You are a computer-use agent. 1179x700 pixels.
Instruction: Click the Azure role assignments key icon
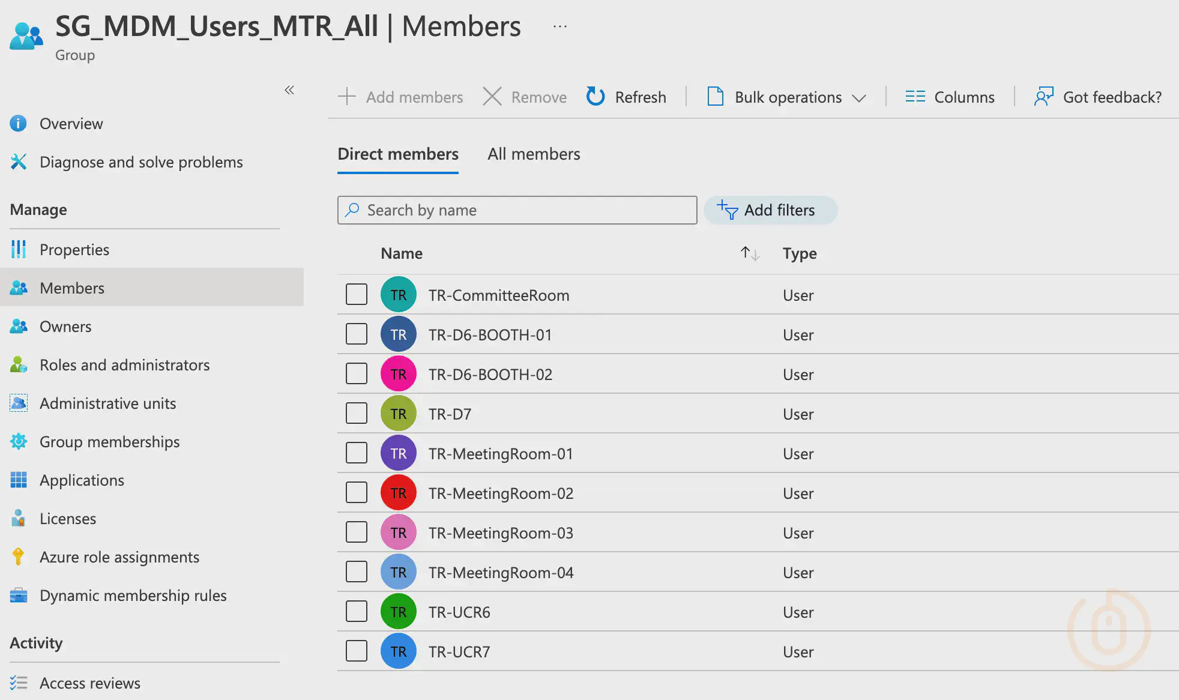click(x=19, y=557)
